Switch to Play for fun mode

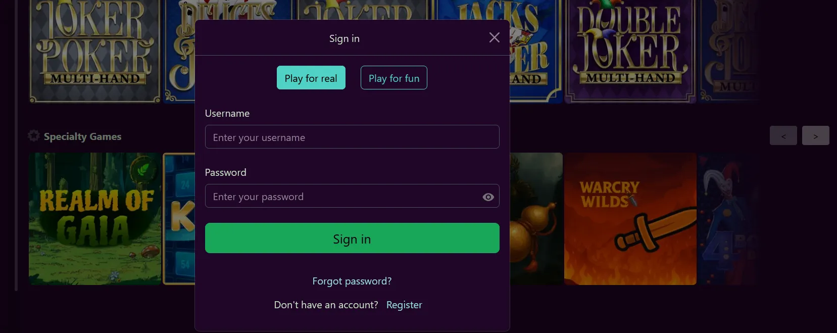(393, 78)
